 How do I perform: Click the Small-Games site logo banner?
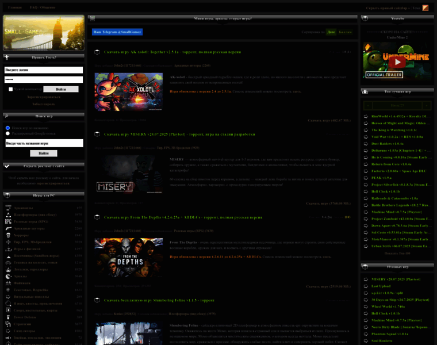pyautogui.click(x=44, y=33)
